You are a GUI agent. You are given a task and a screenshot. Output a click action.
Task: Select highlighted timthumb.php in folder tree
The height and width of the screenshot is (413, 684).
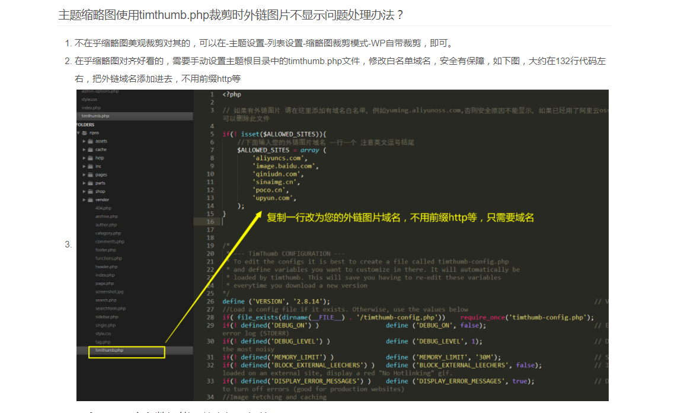pos(110,351)
